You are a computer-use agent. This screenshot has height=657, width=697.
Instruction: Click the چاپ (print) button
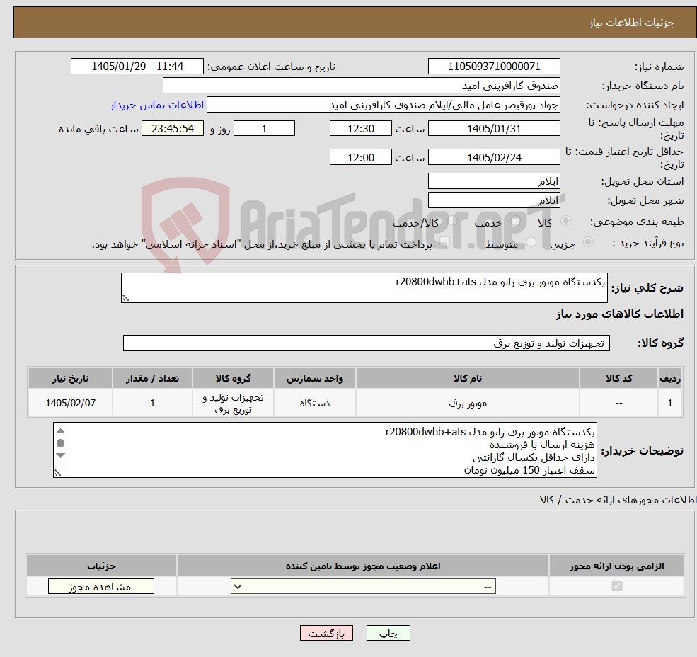pyautogui.click(x=388, y=633)
